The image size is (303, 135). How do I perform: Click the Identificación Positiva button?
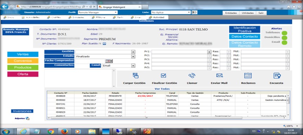245,29
